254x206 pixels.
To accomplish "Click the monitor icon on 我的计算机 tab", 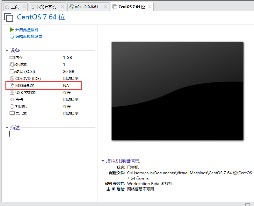I will pos(33,7).
